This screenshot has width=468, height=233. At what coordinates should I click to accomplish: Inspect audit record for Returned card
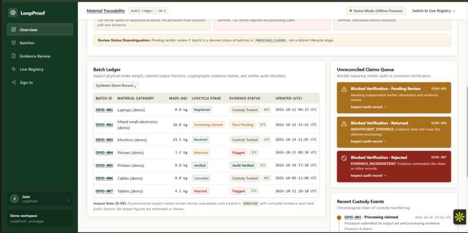[369, 141]
